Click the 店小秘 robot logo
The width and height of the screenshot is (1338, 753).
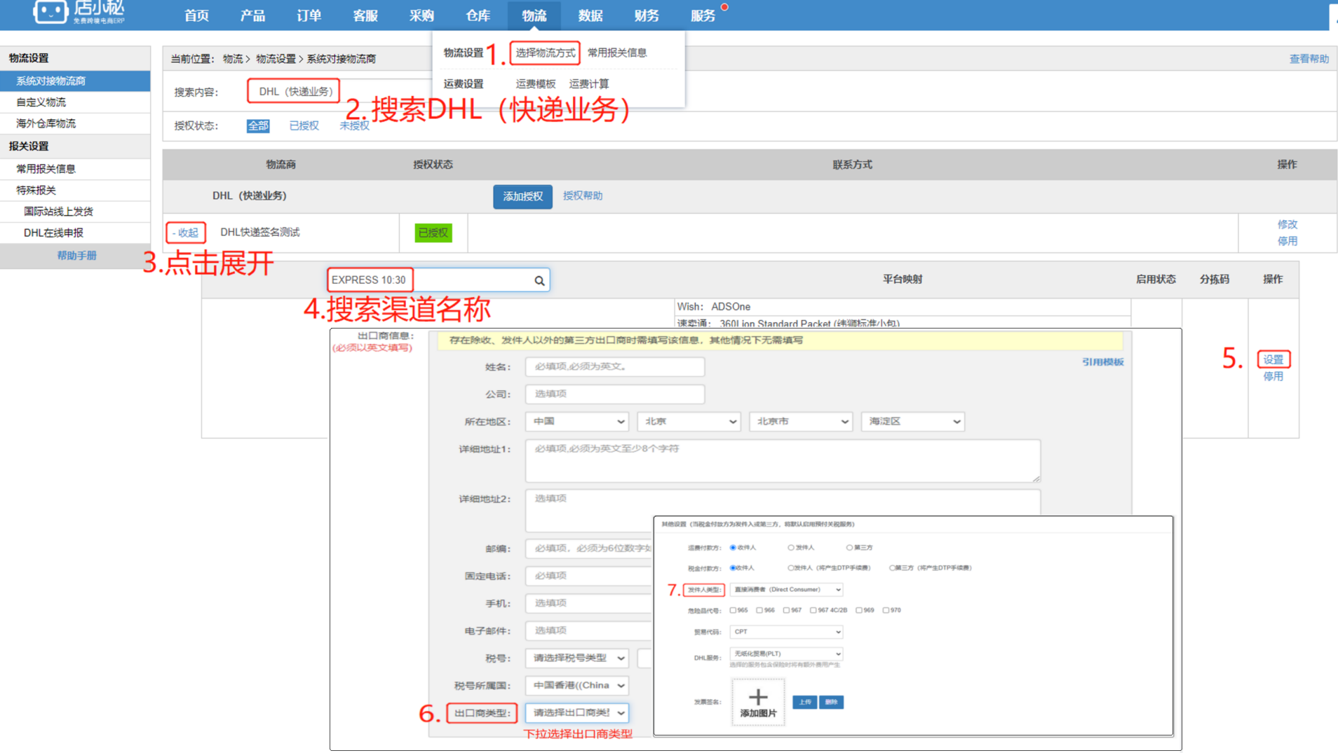(51, 12)
